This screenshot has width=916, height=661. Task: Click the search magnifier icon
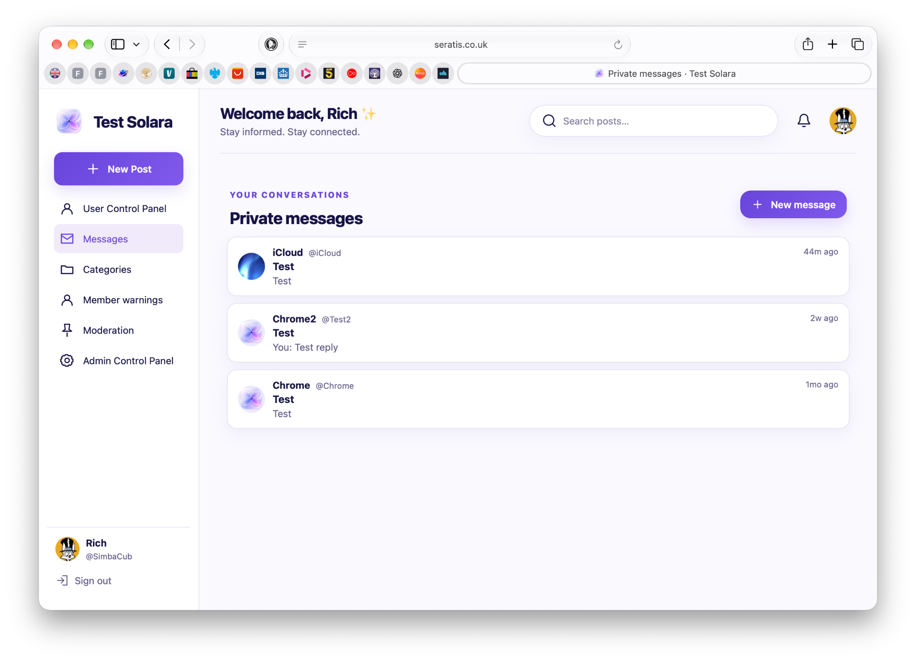(549, 121)
